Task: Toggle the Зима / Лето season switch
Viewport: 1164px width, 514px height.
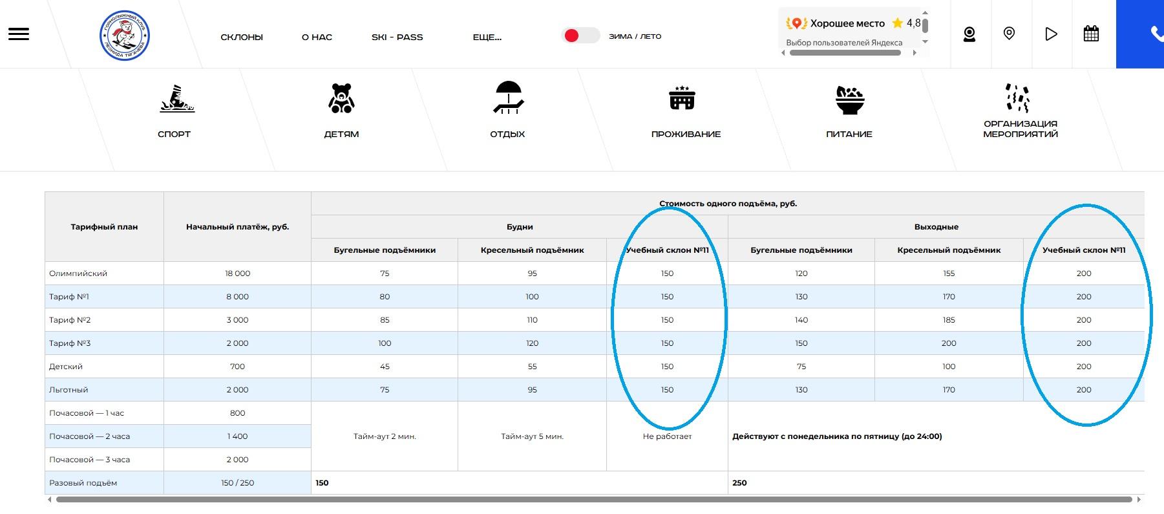Action: click(x=580, y=36)
